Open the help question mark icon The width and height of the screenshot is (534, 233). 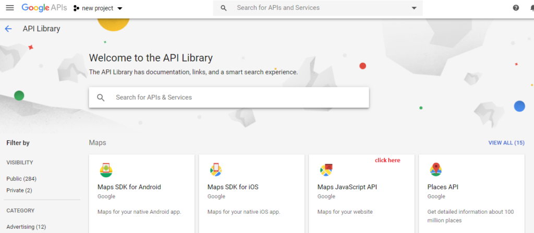pyautogui.click(x=516, y=8)
